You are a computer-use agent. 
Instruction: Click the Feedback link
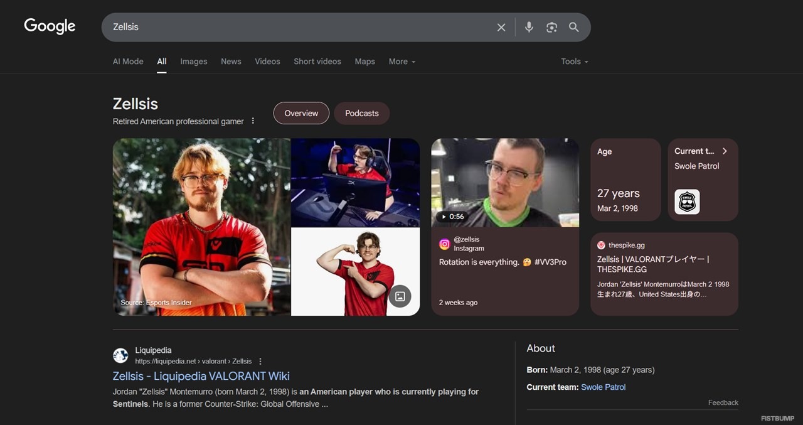(x=723, y=402)
